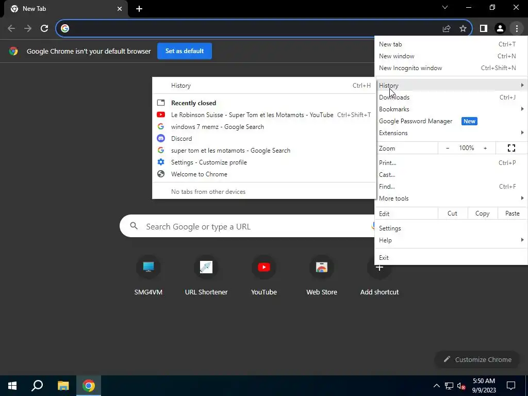Click the muted volume tray icon

tap(461, 386)
